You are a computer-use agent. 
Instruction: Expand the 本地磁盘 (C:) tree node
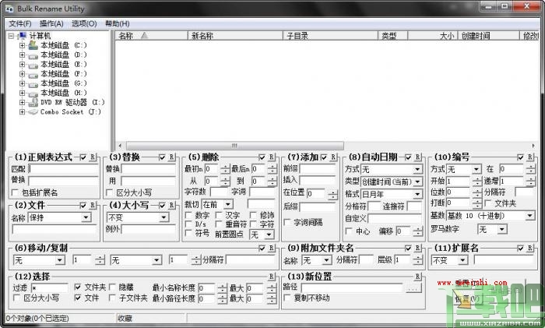pos(23,45)
